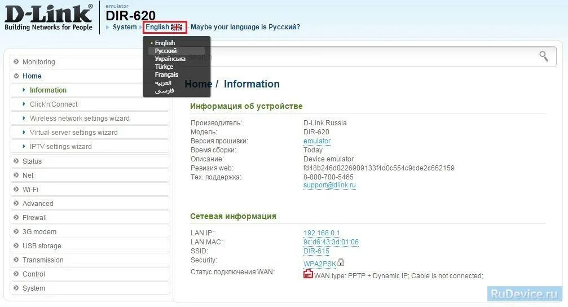Click the LAN MAC address link
This screenshot has height=307, width=568.
pos(331,242)
